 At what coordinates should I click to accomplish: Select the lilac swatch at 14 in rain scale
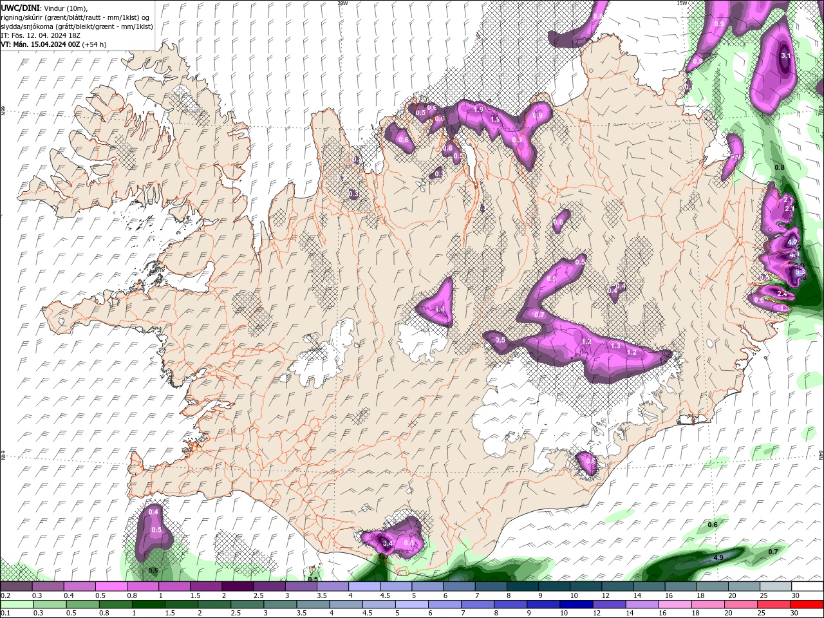pyautogui.click(x=642, y=604)
